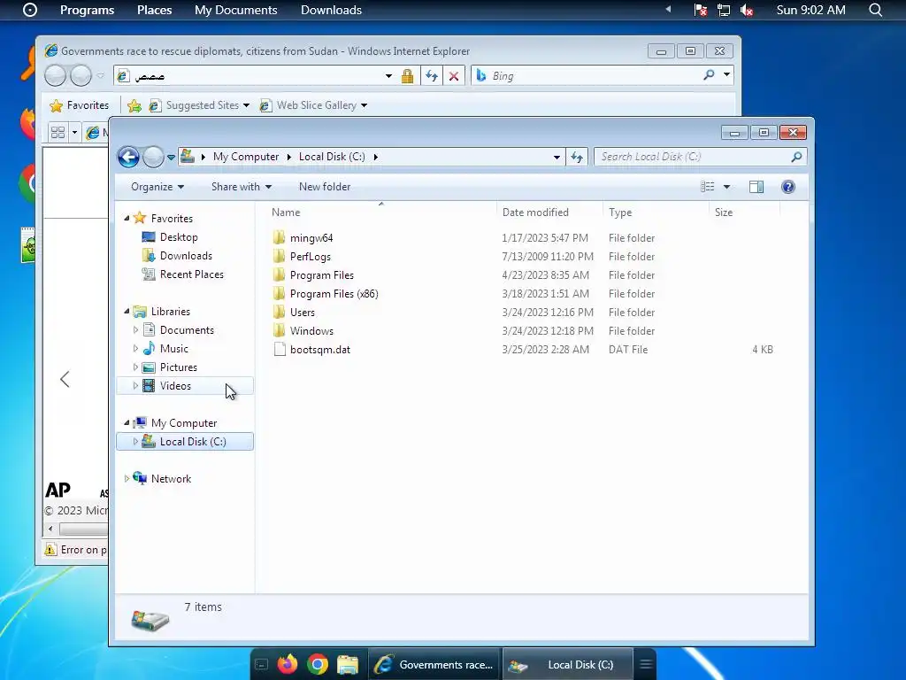Open Suggested Sites in Internet Explorer
906x680 pixels.
199,105
